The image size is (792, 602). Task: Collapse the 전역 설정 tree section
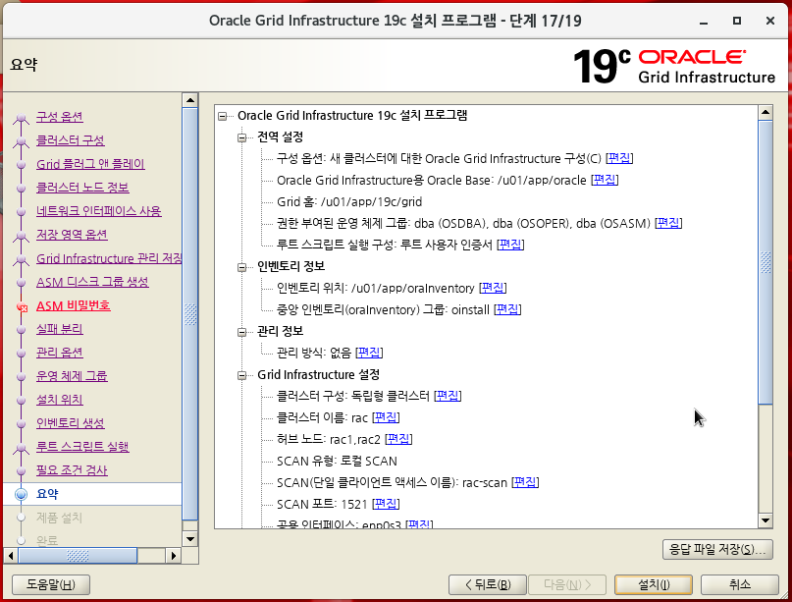pyautogui.click(x=242, y=137)
